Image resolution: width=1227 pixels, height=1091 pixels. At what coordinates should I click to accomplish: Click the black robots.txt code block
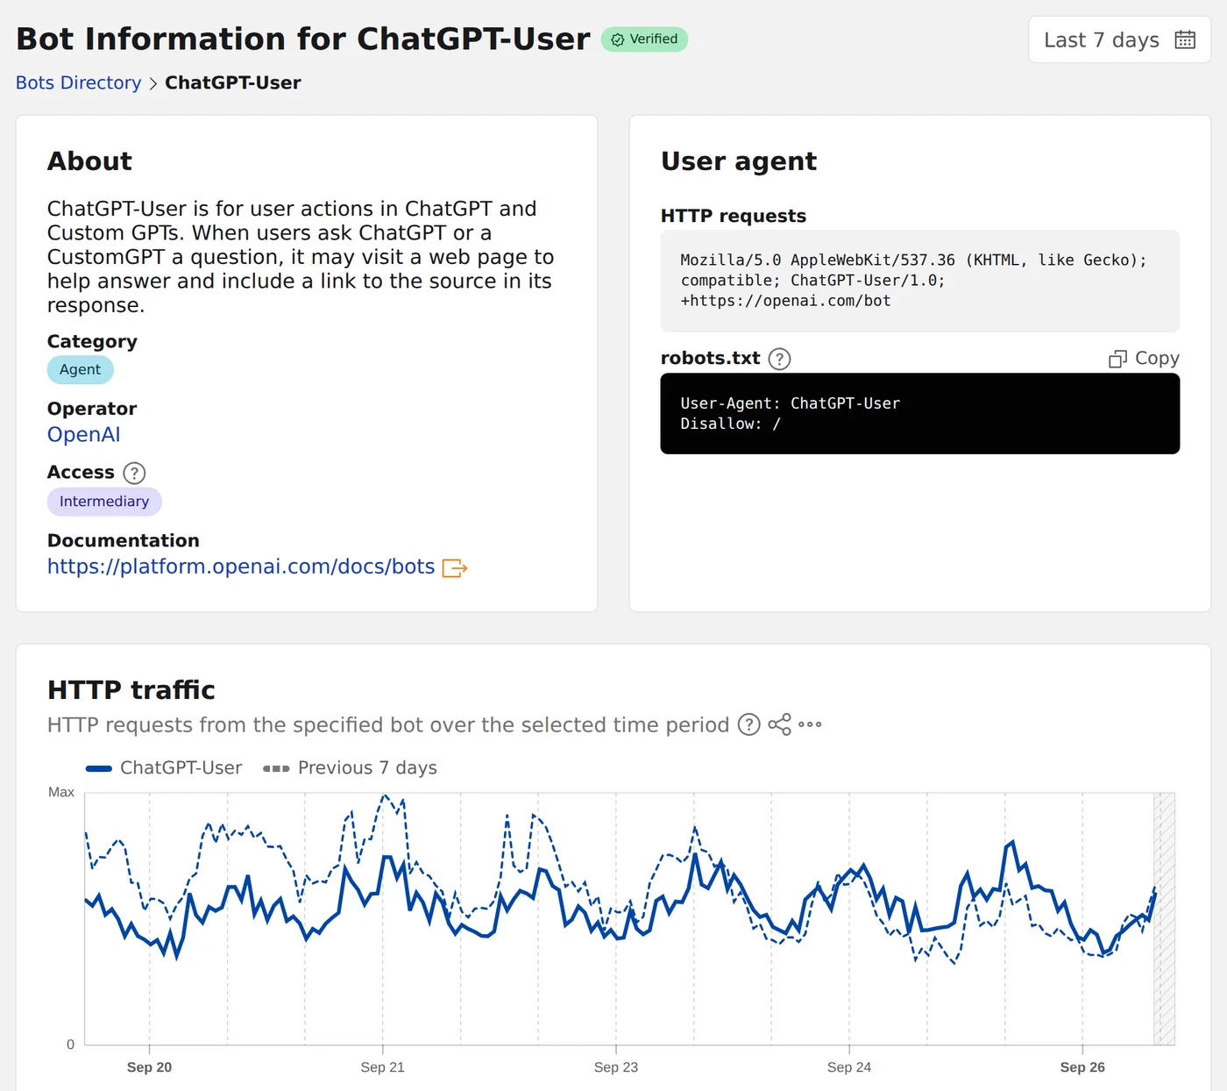point(920,414)
